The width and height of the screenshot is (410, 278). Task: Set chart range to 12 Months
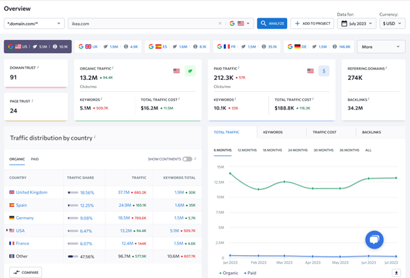[x=247, y=150]
